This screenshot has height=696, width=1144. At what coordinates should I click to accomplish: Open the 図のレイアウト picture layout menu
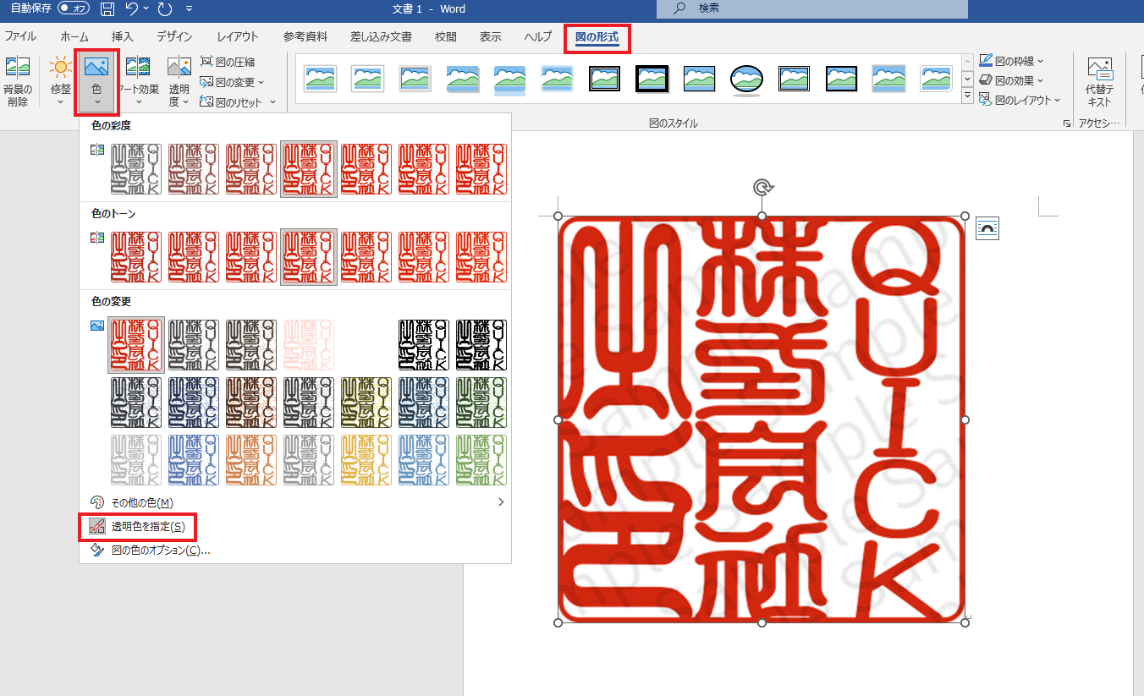(1020, 100)
